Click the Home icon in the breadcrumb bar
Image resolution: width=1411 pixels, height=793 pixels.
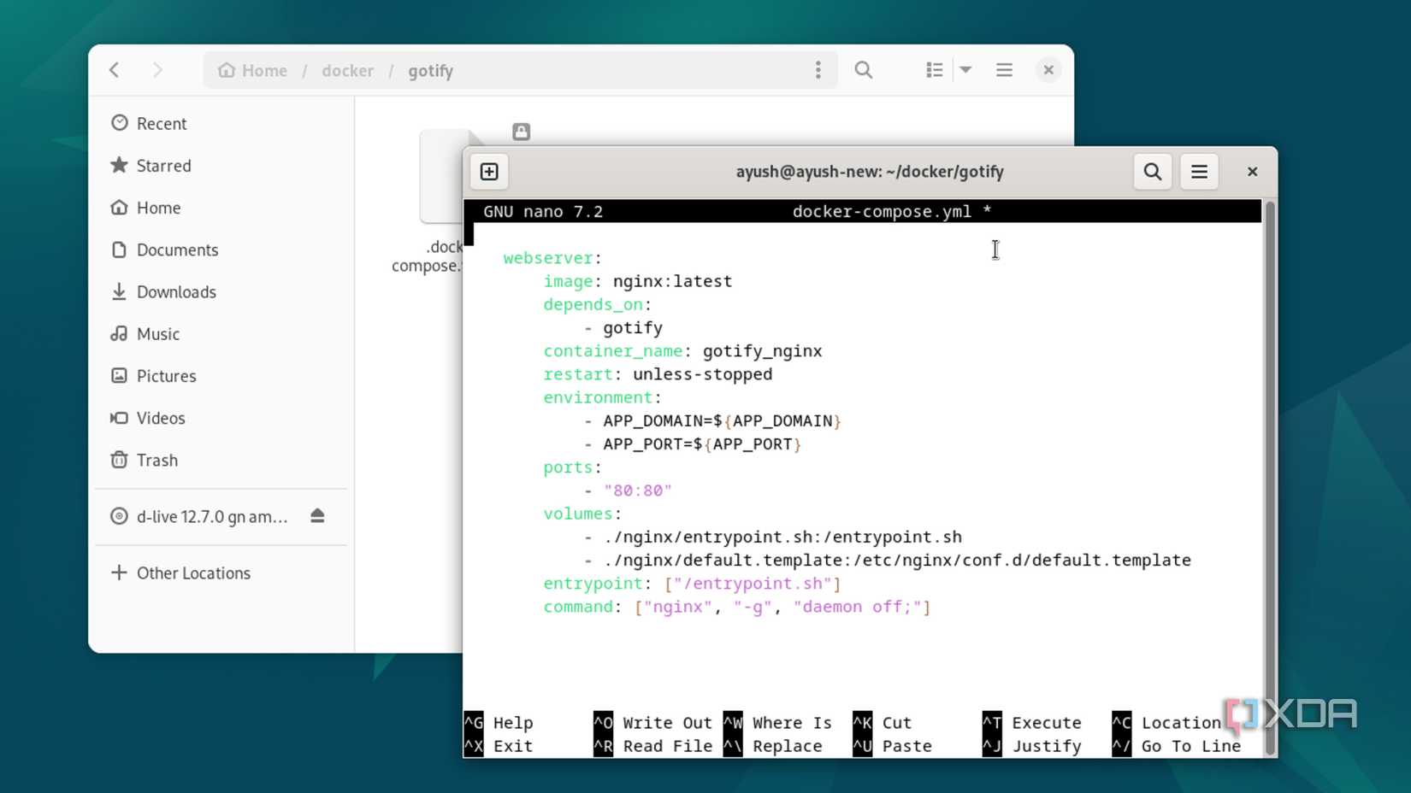pyautogui.click(x=251, y=70)
